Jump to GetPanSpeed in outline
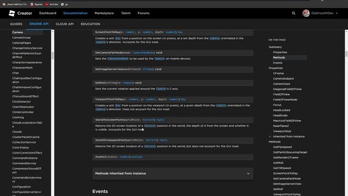This screenshot has height=196, width=348. 282,147
